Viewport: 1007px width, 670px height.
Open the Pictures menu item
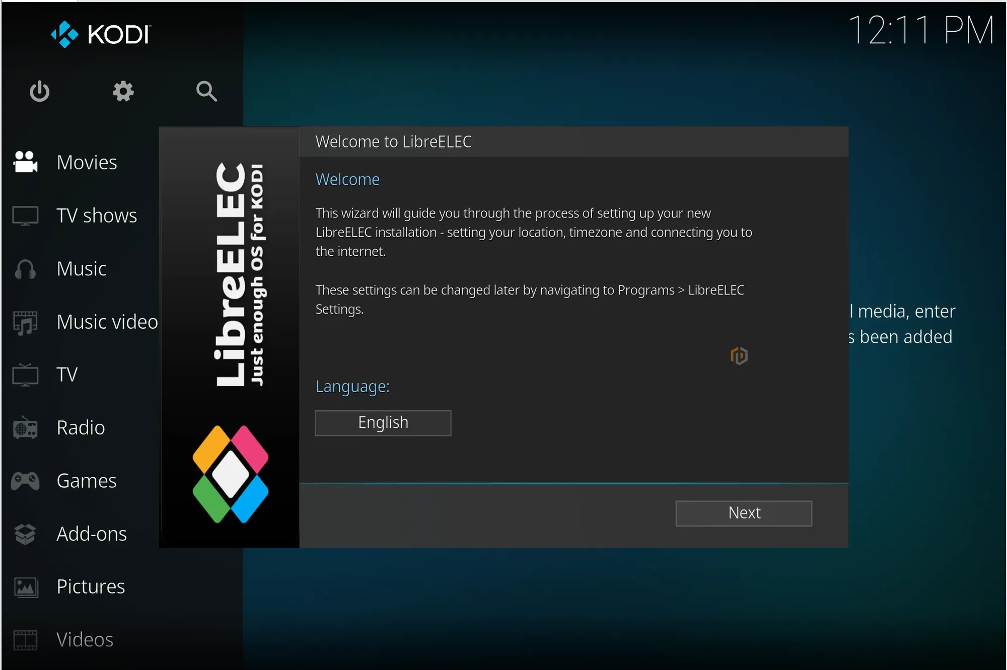91,587
